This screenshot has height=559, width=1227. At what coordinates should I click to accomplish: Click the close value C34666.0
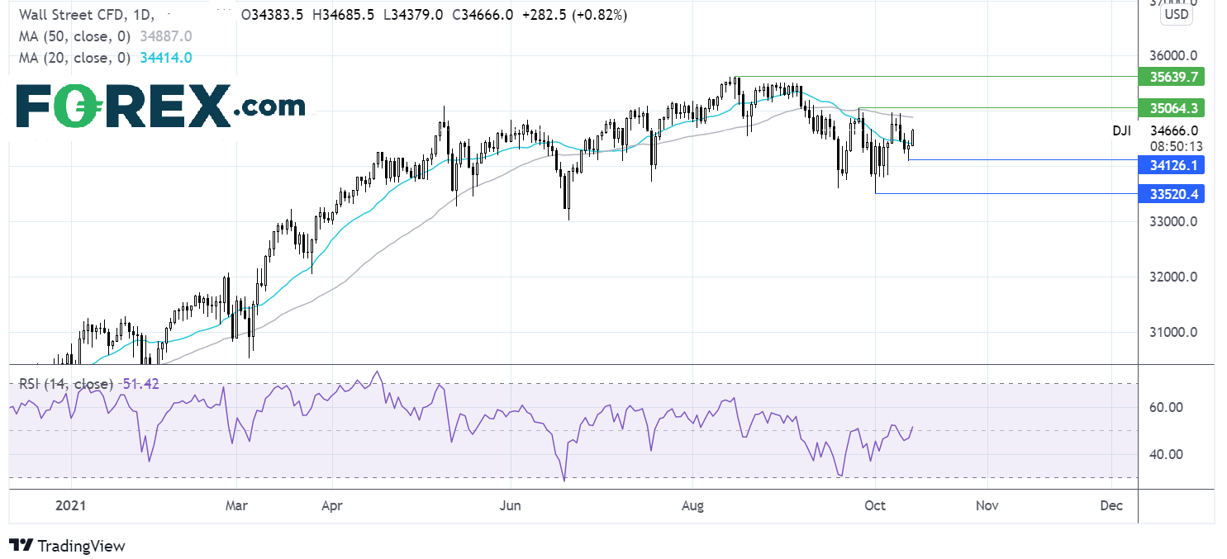[483, 16]
